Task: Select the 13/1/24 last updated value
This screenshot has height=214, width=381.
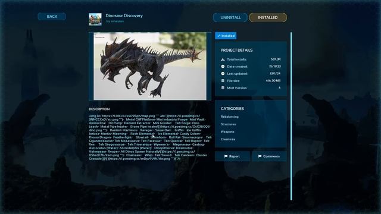Action: click(275, 74)
